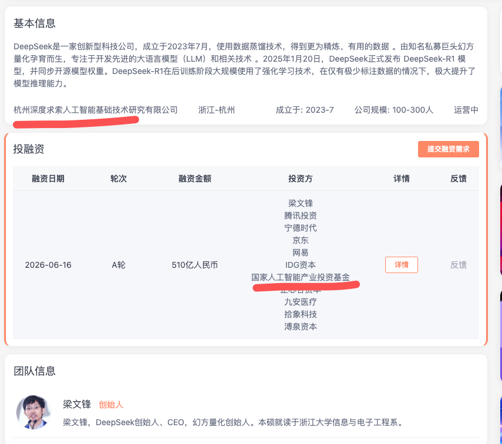Click the team member name 梁文锋
The image size is (502, 444).
(x=77, y=404)
